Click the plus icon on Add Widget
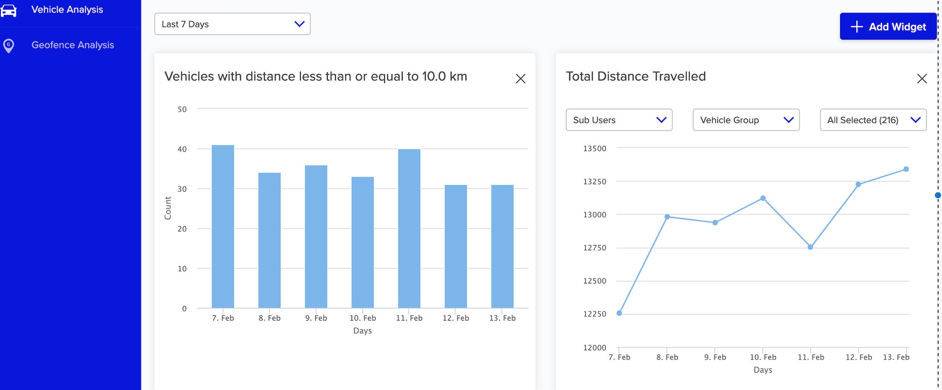942x390 pixels. 856,27
